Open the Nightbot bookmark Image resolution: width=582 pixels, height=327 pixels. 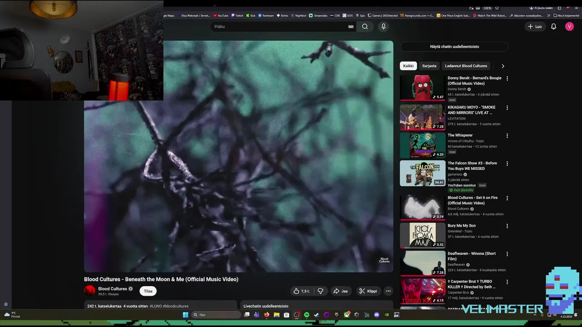pyautogui.click(x=298, y=15)
